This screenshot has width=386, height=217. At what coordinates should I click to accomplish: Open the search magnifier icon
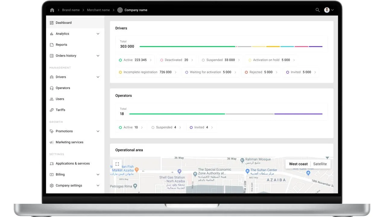[x=318, y=10]
